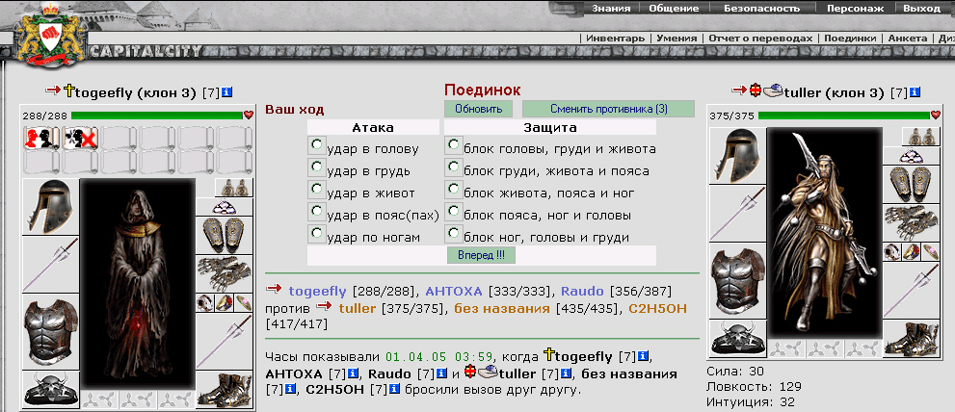Click tuller's gauntlets slot

point(911,222)
